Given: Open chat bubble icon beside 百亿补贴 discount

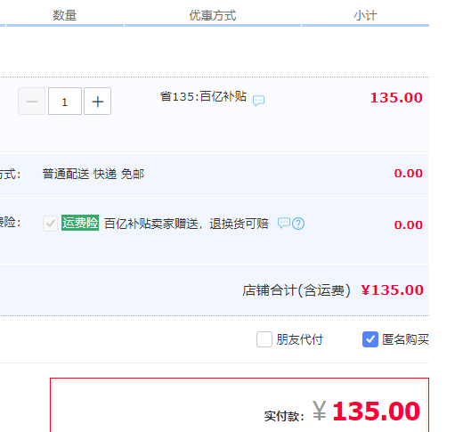Looking at the screenshot, I should click(x=258, y=101).
